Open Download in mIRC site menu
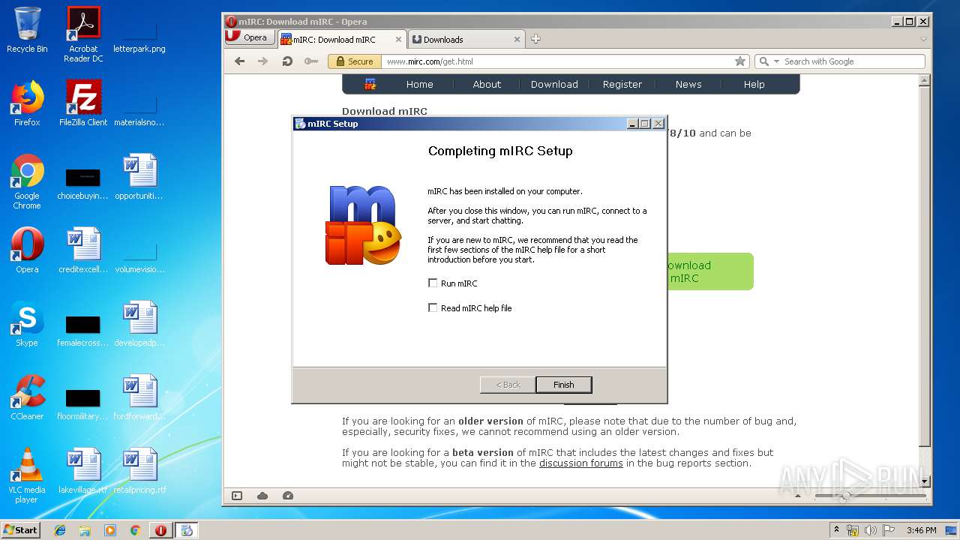This screenshot has height=540, width=960. (x=554, y=84)
